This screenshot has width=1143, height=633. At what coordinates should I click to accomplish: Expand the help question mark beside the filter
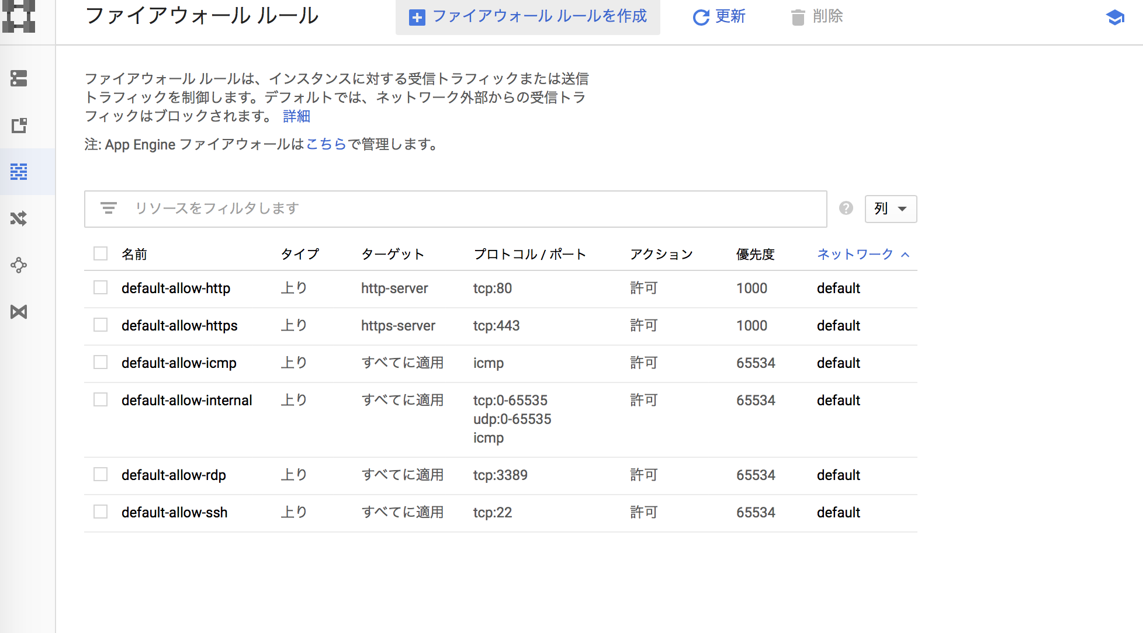coord(846,207)
